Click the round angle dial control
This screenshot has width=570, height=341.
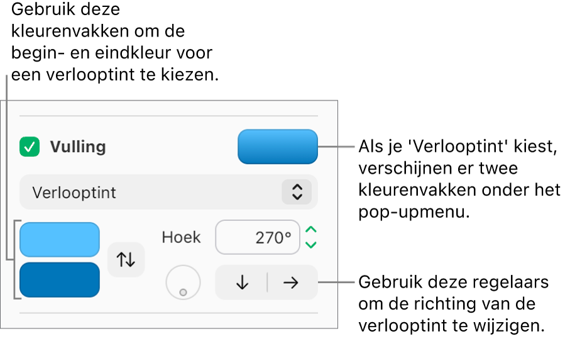[183, 283]
